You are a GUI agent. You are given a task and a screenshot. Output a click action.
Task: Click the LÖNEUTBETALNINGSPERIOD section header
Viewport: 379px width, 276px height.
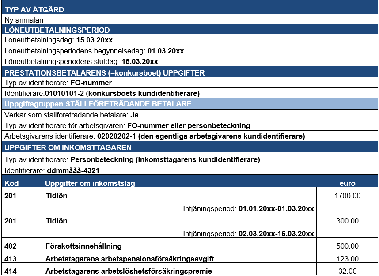pyautogui.click(x=57, y=30)
